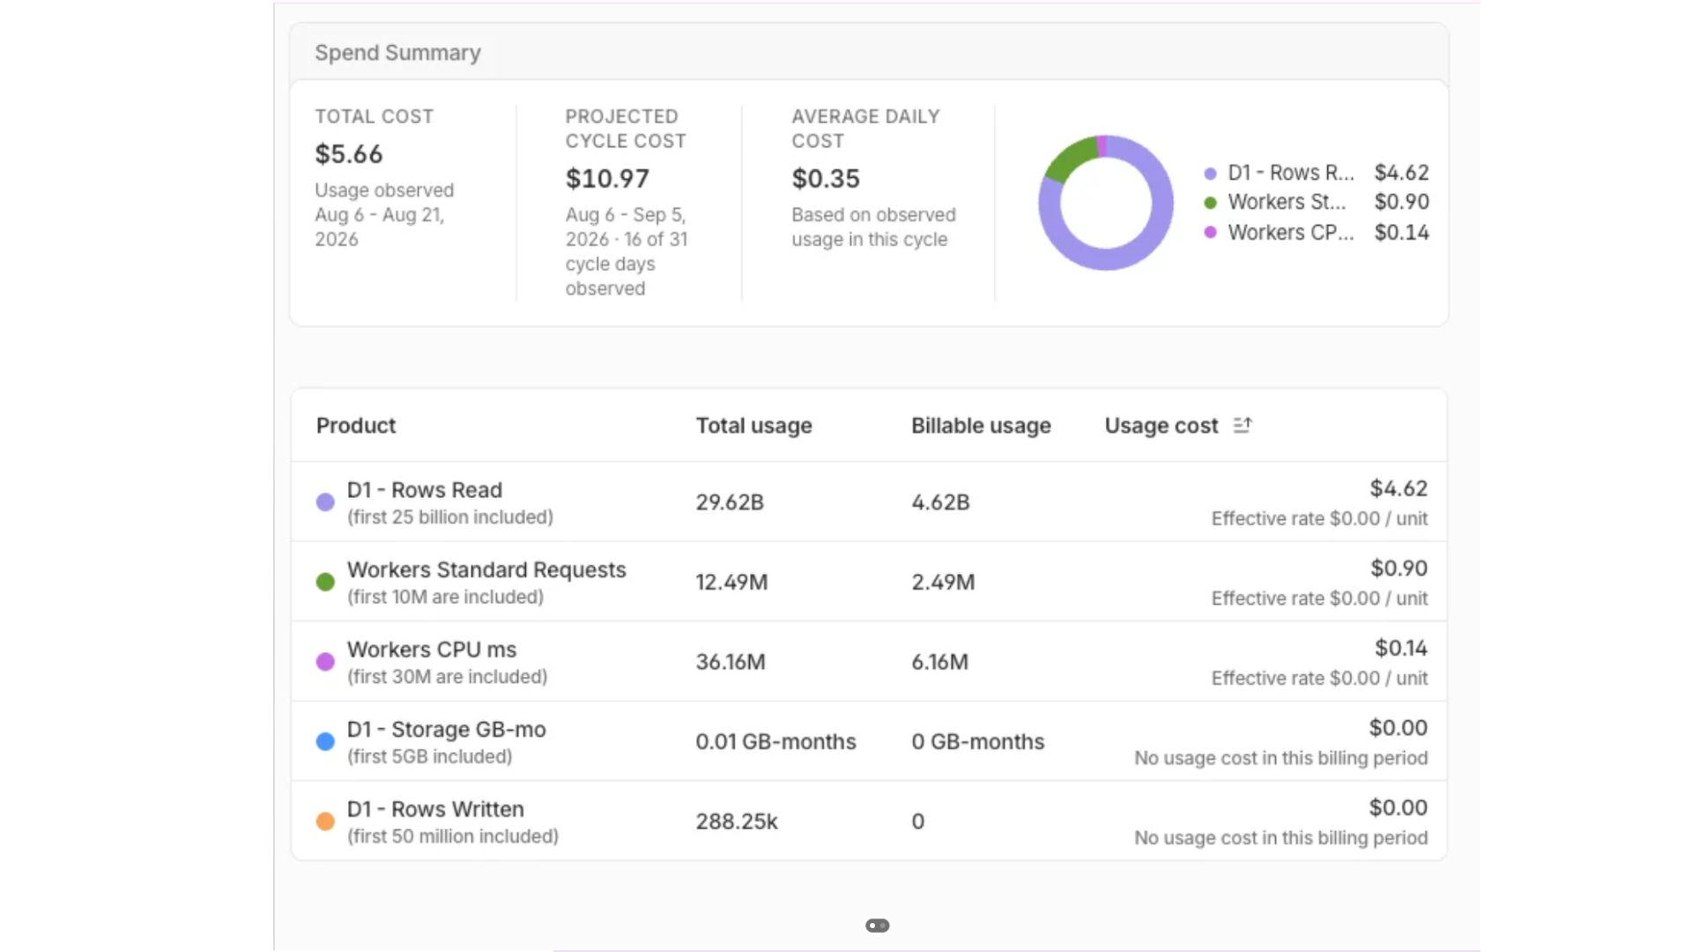The height and width of the screenshot is (952, 1692).
Task: Click the green dot beside Workers Standard Requests
Action: [x=325, y=582]
